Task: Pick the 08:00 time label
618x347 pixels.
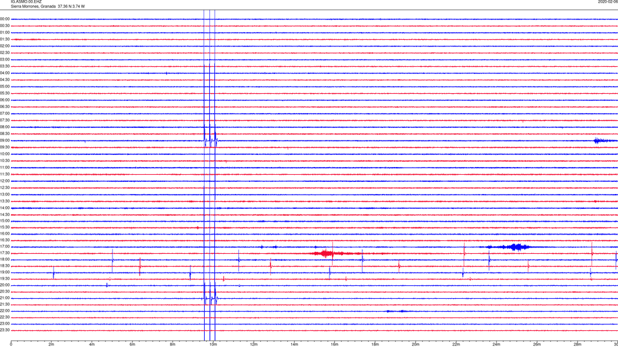Action: coord(5,127)
